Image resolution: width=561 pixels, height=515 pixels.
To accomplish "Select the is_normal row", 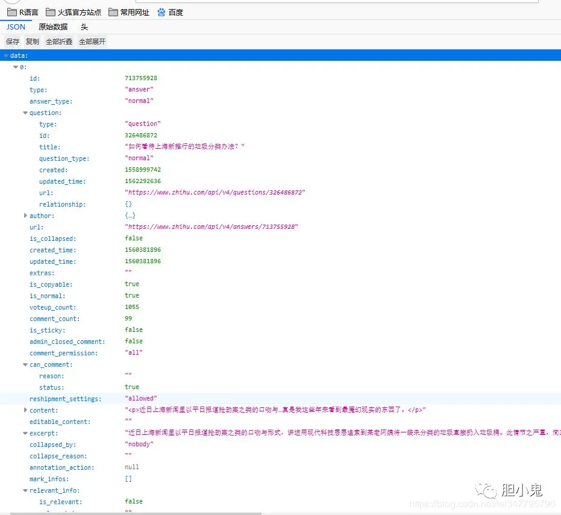I will point(281,296).
